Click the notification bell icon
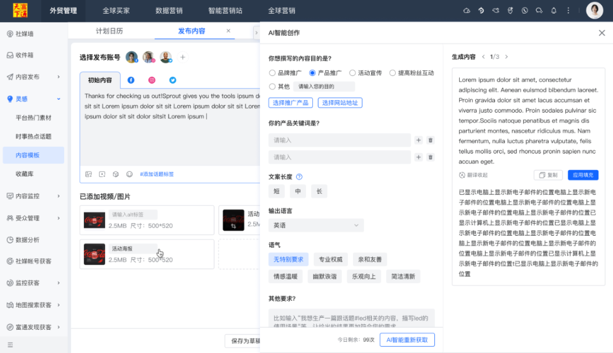Screen dimensions: 613x353 [553, 11]
